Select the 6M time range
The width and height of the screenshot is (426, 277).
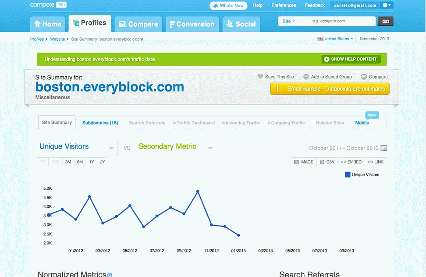pyautogui.click(x=80, y=162)
